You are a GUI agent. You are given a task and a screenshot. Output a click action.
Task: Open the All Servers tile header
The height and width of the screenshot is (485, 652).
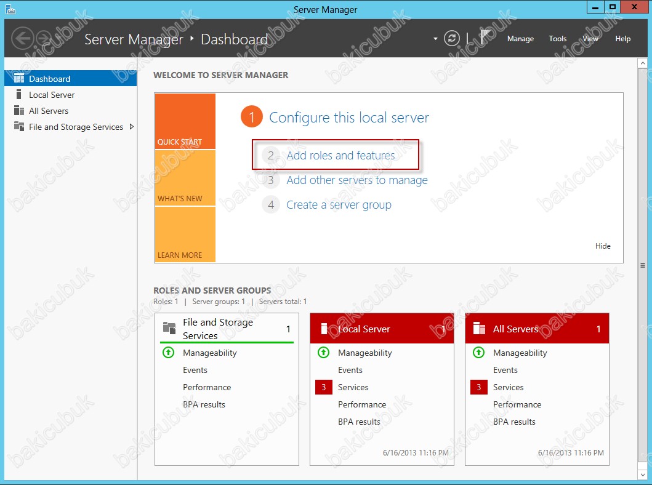click(537, 329)
